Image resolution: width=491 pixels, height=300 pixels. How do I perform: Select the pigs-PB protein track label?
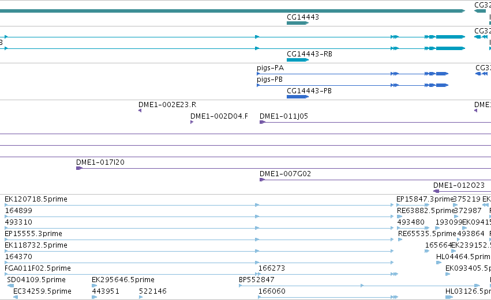[269, 79]
